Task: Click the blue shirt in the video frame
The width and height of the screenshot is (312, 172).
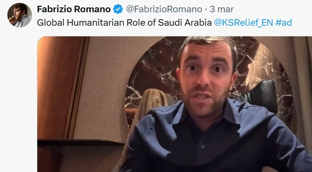Action: tap(217, 139)
